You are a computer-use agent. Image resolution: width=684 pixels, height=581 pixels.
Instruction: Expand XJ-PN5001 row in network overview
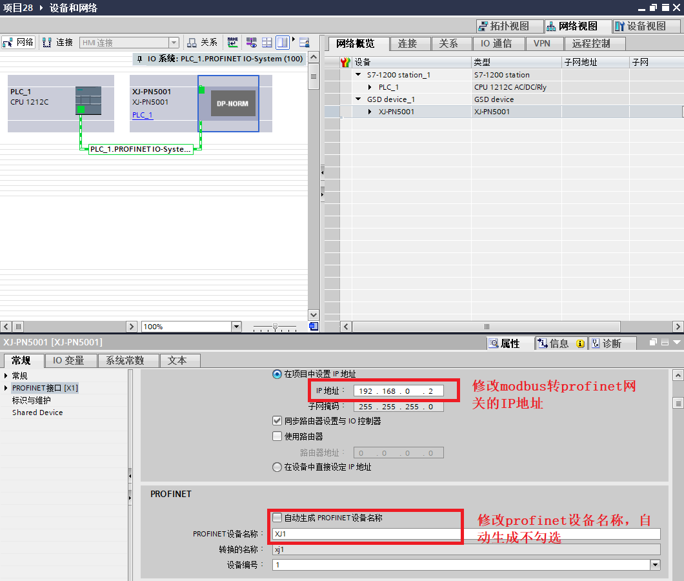[x=370, y=111]
